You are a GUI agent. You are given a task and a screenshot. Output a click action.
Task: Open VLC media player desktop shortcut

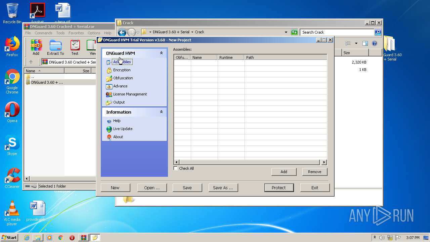pos(12,213)
